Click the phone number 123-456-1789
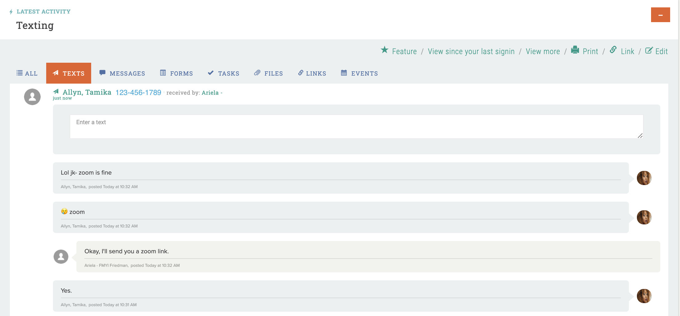The image size is (680, 316). click(x=138, y=93)
